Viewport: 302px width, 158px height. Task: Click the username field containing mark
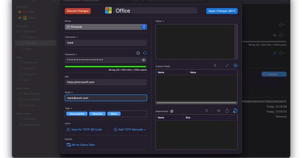pos(106,43)
